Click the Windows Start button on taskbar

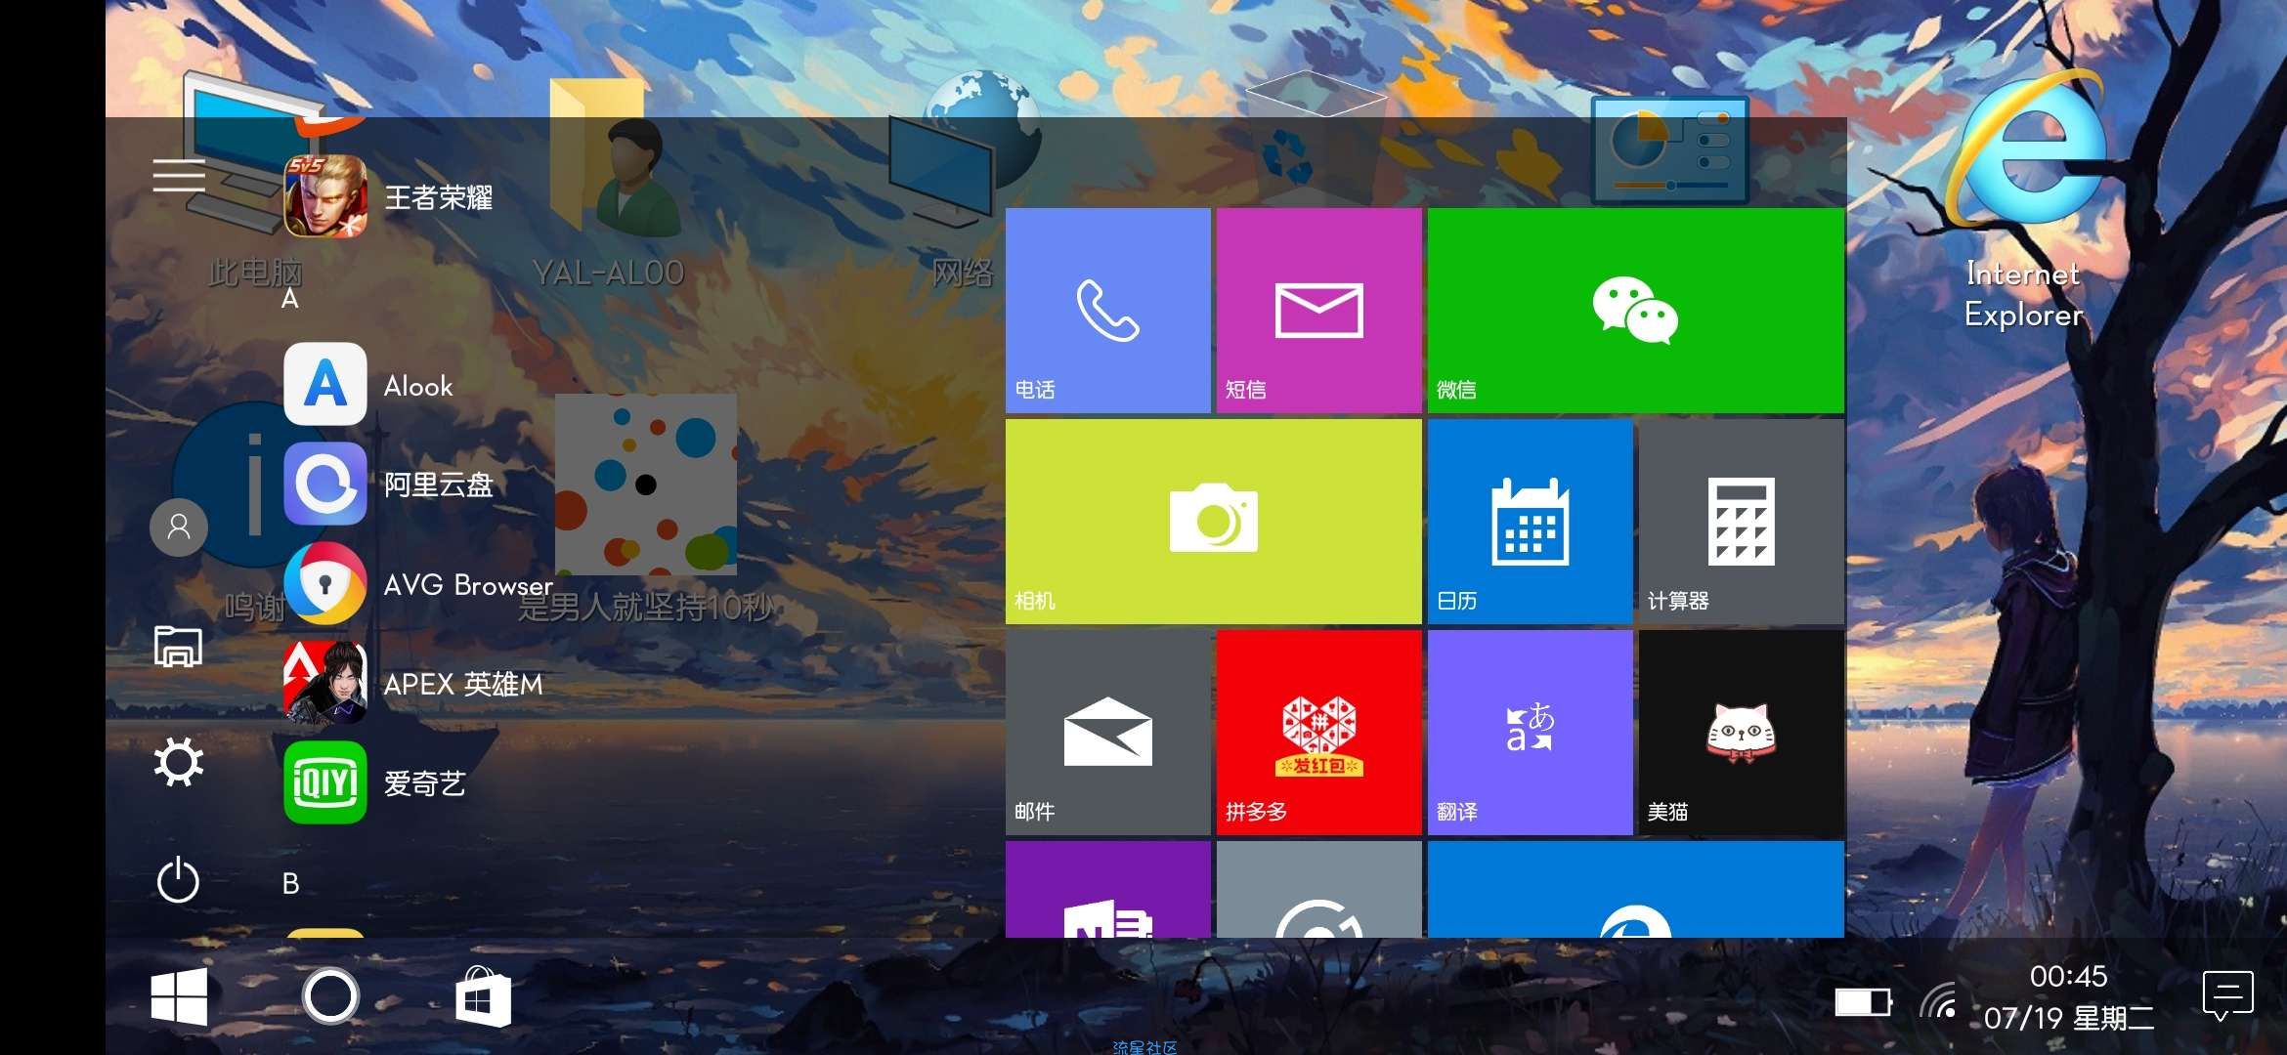pos(179,996)
